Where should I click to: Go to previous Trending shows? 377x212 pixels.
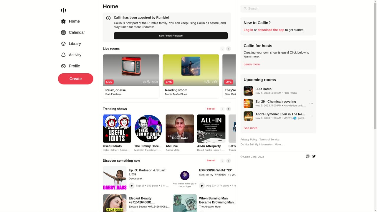[x=222, y=109]
